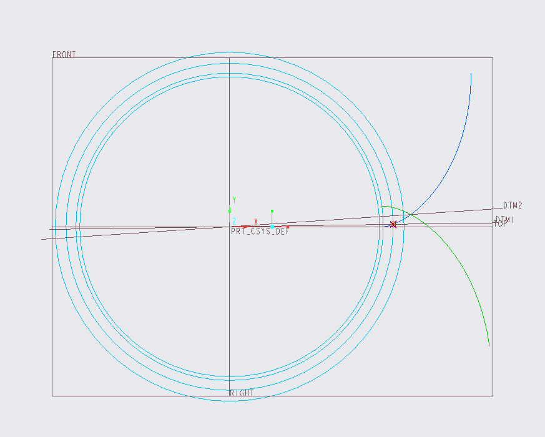Click the green point above the X axis
Screen dimensions: 545x437
tap(272, 211)
